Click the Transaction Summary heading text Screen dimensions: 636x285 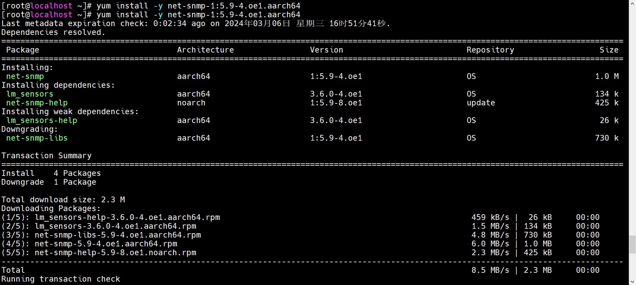click(46, 156)
